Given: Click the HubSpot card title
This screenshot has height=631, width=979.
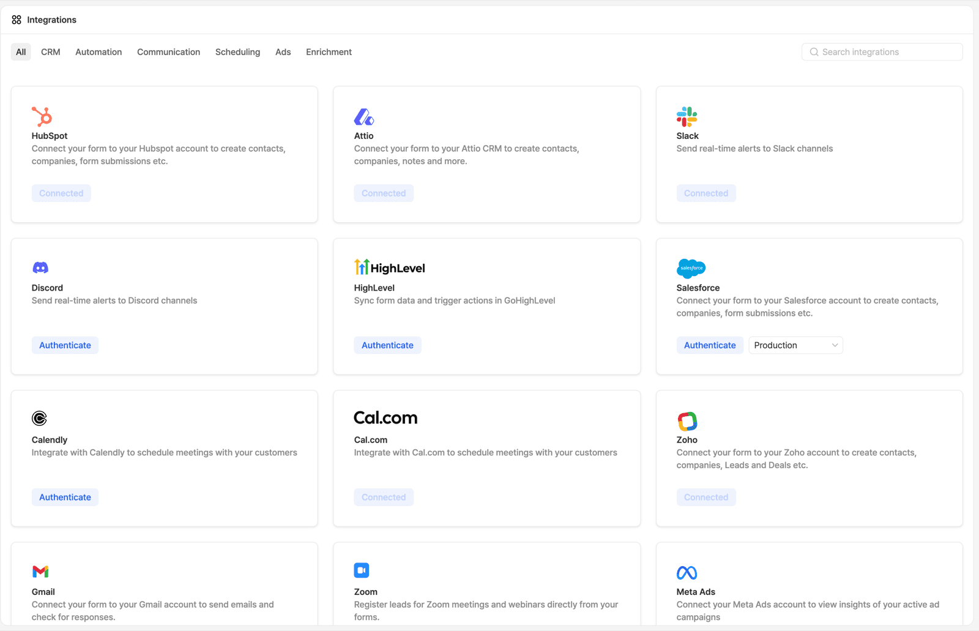Looking at the screenshot, I should click(x=50, y=136).
